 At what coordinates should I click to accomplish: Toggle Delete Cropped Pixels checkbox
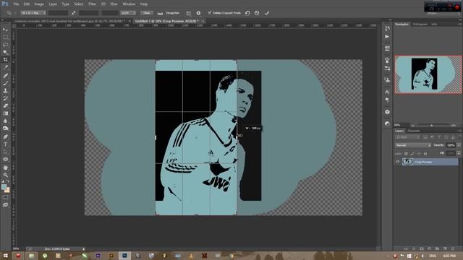click(x=210, y=13)
